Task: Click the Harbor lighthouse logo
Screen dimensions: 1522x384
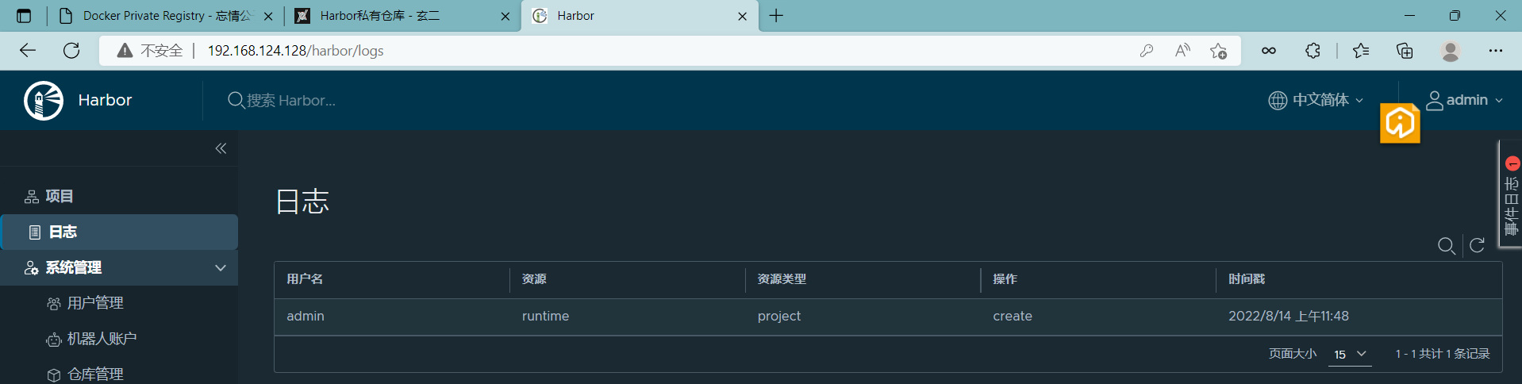Action: [x=44, y=101]
